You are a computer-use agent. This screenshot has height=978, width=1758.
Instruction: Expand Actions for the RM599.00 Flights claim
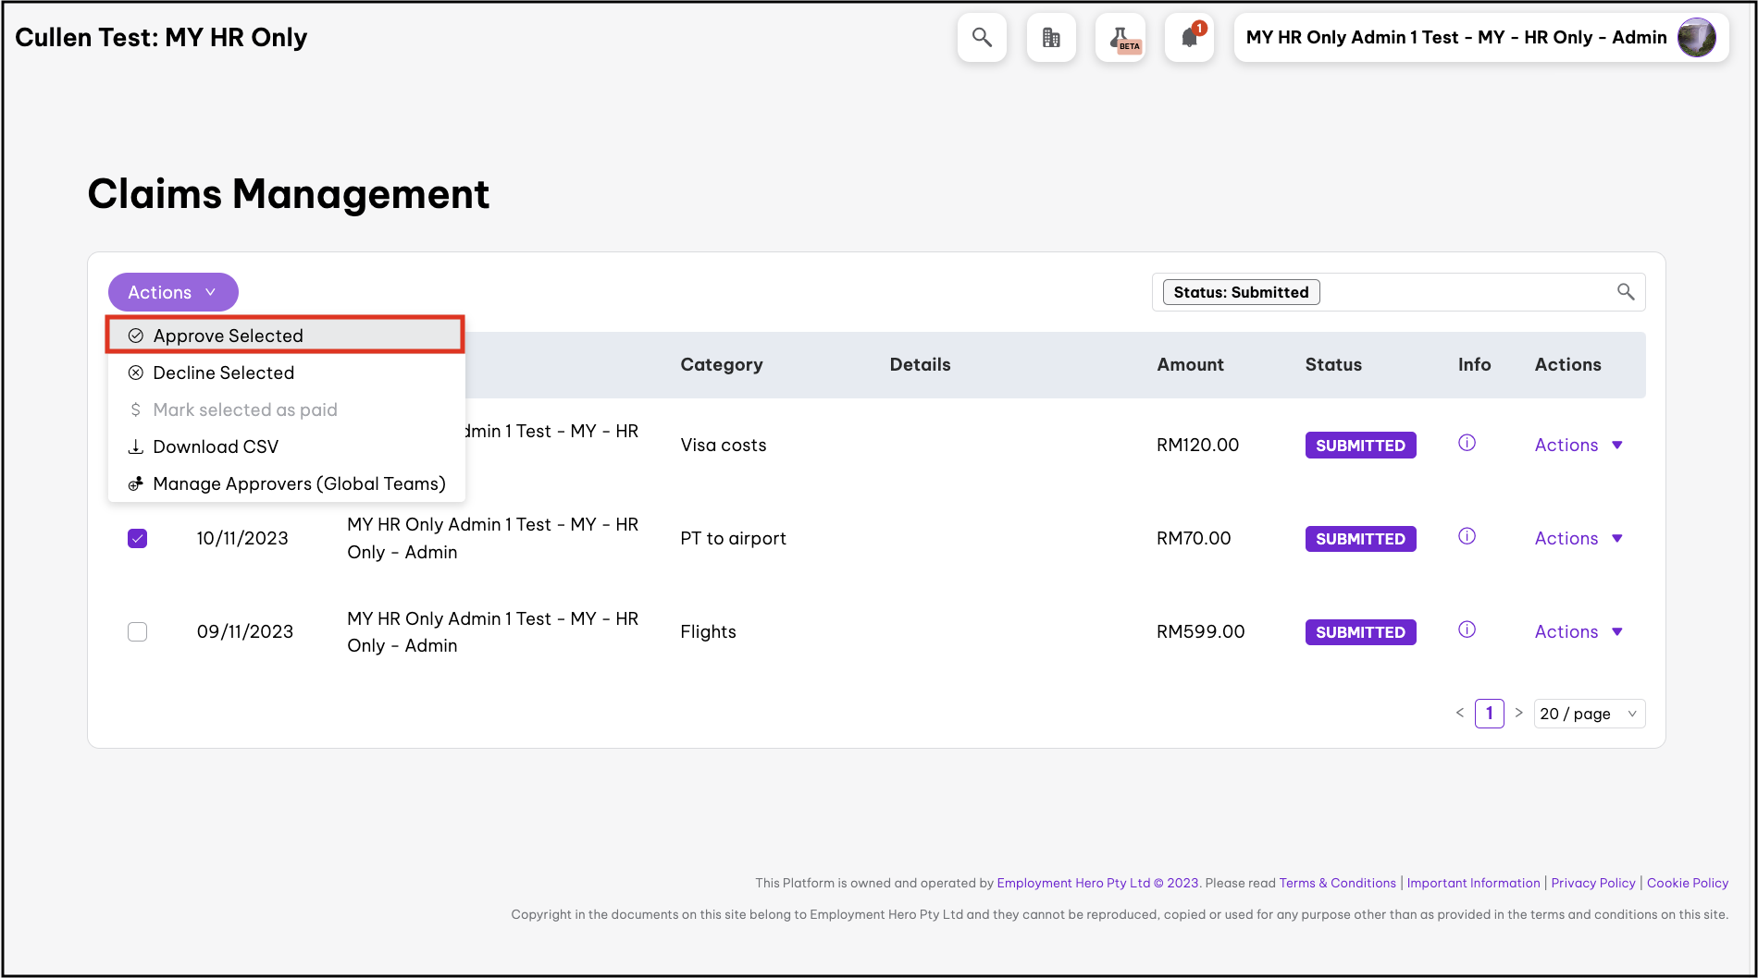[x=1578, y=631]
